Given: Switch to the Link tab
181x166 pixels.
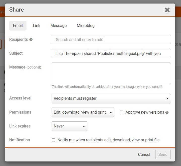Looking at the screenshot, I should tap(37, 25).
